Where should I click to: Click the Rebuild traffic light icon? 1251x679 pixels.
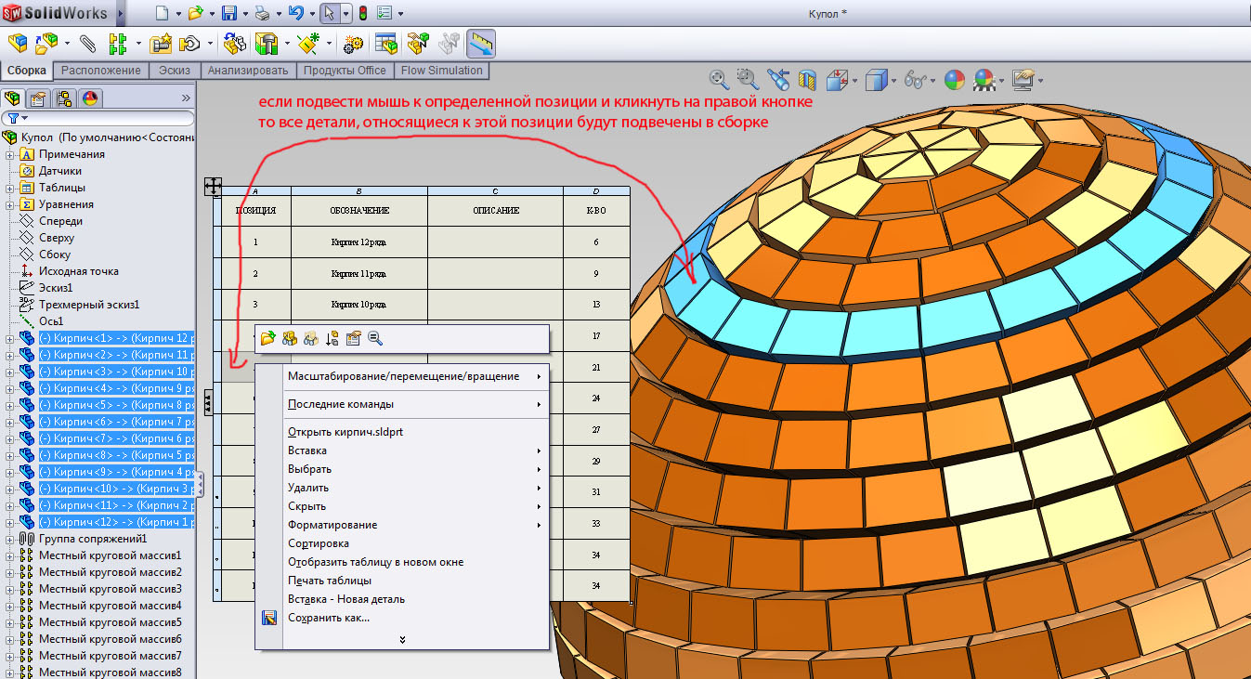point(362,13)
